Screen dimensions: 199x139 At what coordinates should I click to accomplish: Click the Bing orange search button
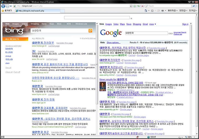point(90,31)
